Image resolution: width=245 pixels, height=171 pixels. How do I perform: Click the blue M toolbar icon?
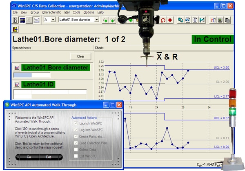click(x=202, y=20)
